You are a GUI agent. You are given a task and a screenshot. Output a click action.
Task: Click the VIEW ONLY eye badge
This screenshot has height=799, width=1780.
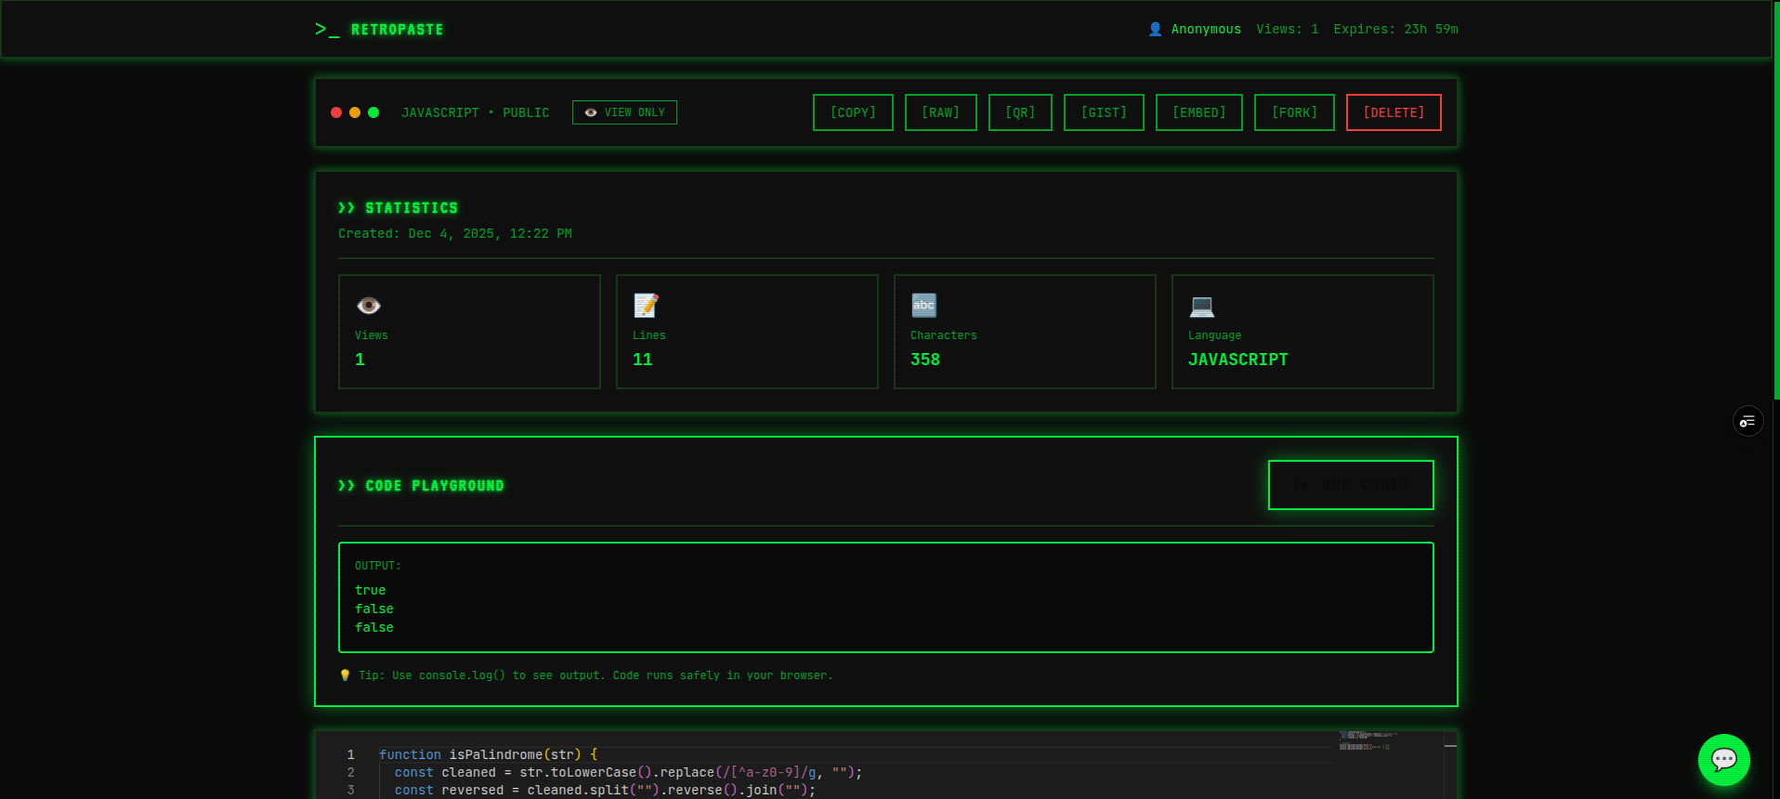624,112
